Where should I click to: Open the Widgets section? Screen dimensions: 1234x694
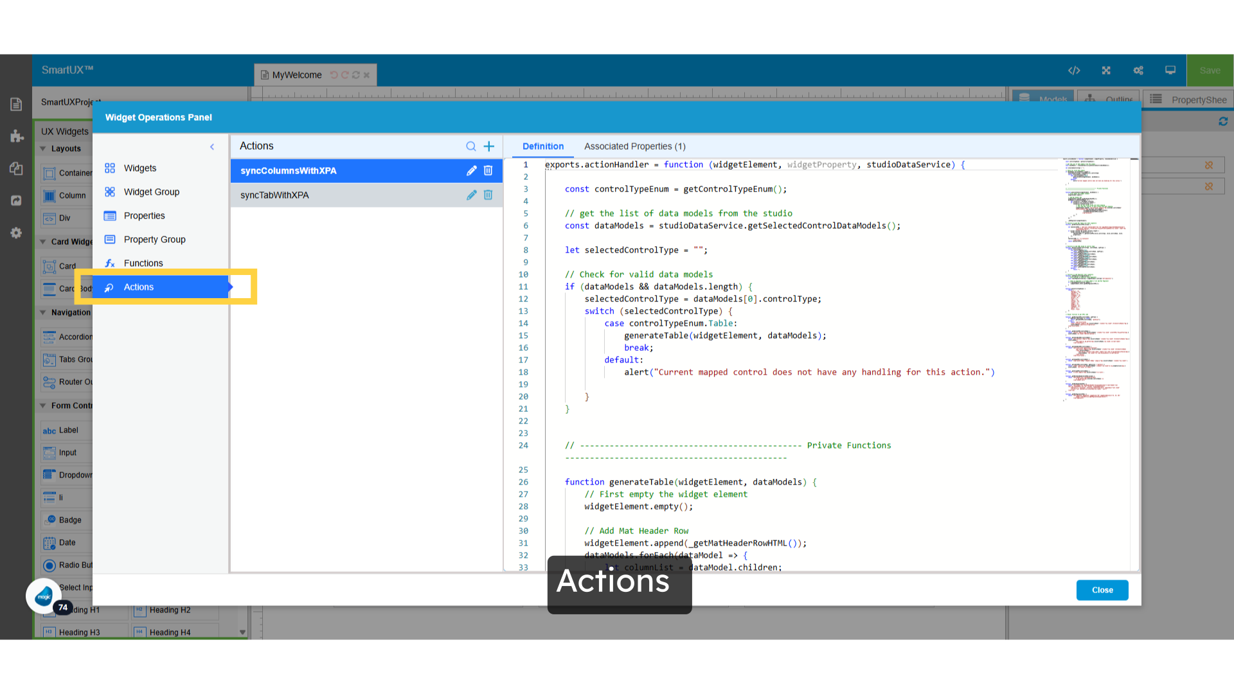click(139, 168)
